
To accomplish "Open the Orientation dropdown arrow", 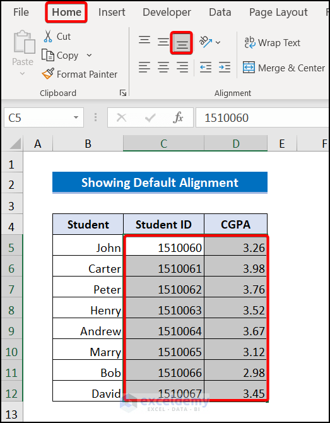I will tap(218, 43).
